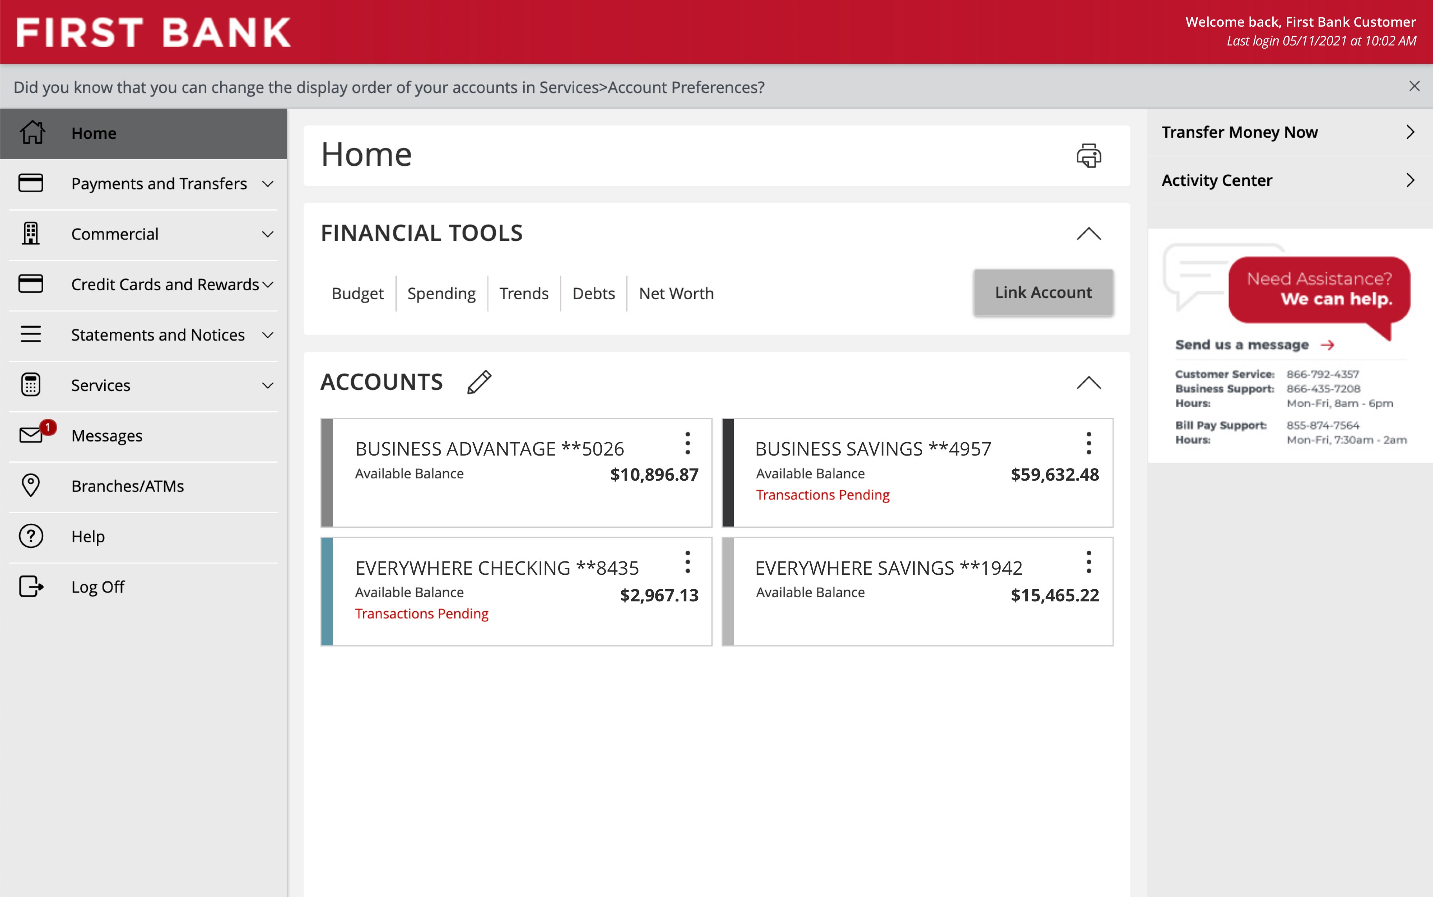
Task: Click the edit pencil icon on ACCOUNTS
Action: pyautogui.click(x=477, y=381)
